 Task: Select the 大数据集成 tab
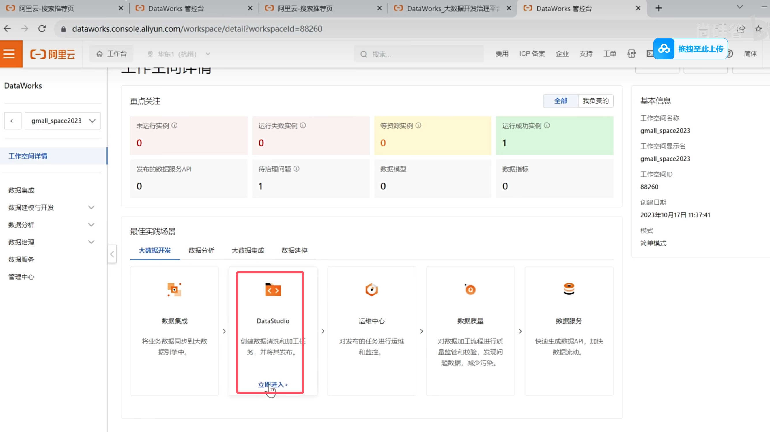(248, 250)
